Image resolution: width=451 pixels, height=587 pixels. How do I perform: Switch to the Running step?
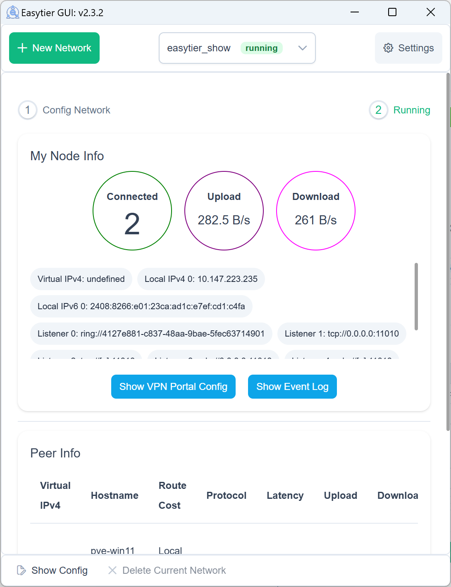(411, 110)
